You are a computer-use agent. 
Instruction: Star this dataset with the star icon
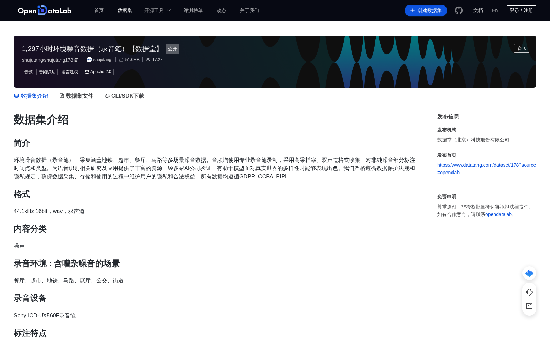click(519, 48)
